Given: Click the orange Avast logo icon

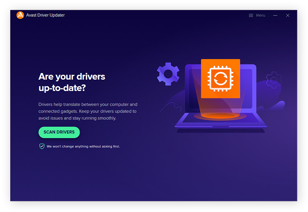Looking at the screenshot, I should 20,15.
